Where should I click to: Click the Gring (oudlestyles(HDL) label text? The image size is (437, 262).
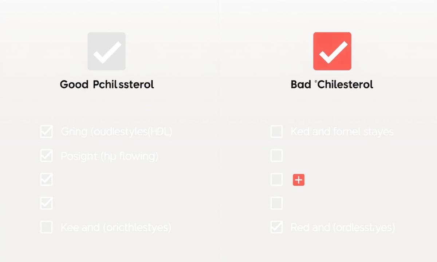click(x=116, y=132)
